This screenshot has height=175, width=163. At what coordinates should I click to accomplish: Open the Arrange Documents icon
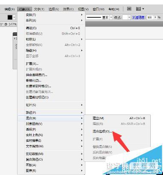click(x=138, y=9)
